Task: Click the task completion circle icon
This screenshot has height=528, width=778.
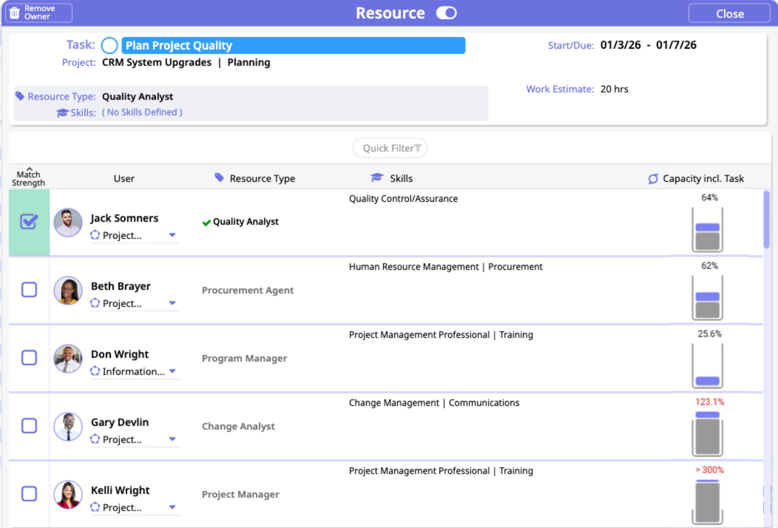Action: (109, 45)
